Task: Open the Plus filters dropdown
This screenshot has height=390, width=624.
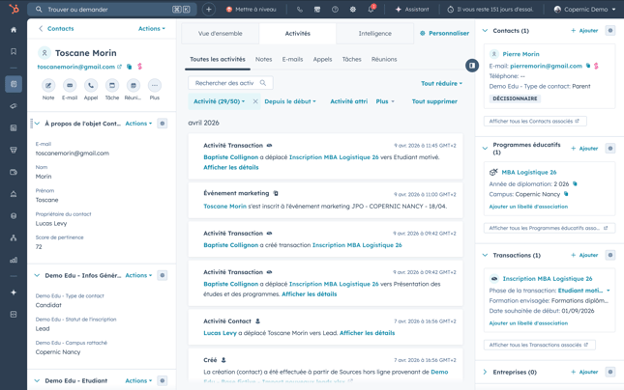Action: 385,101
